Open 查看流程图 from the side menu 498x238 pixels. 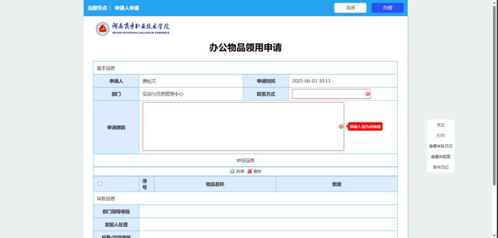point(441,157)
